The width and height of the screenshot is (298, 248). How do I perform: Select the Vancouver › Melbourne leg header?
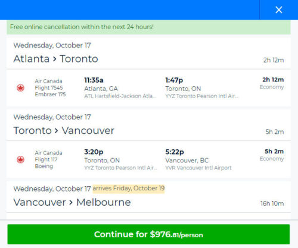(x=148, y=197)
